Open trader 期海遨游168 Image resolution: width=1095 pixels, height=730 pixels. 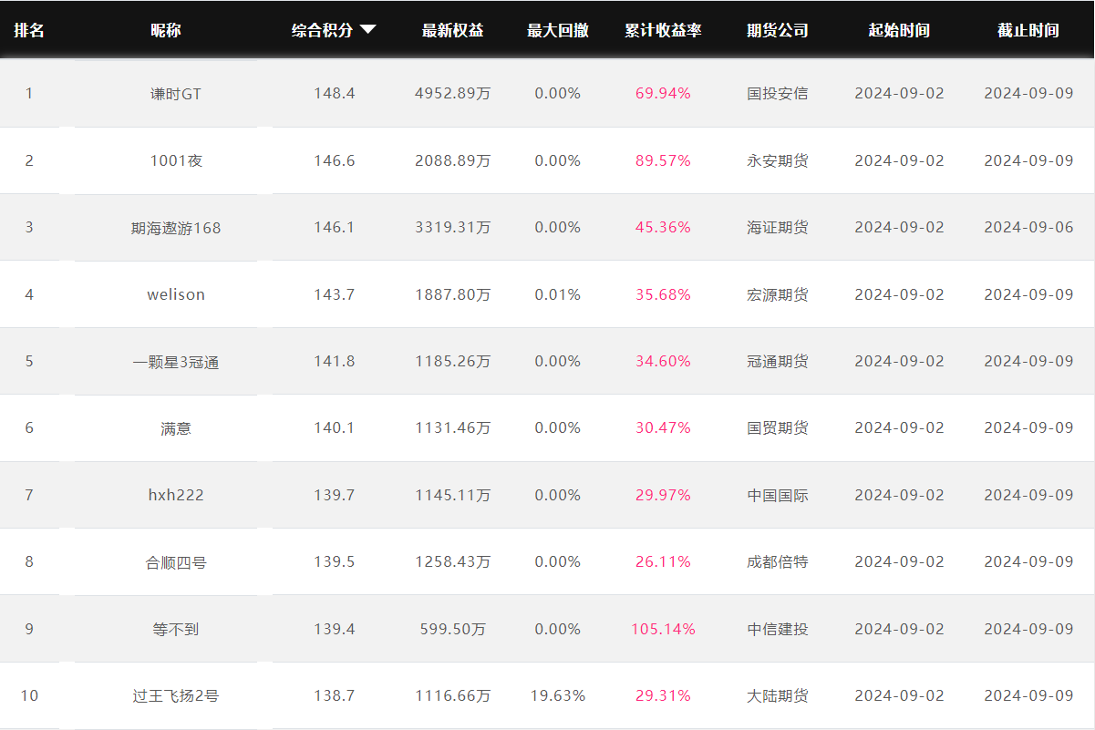pos(176,227)
